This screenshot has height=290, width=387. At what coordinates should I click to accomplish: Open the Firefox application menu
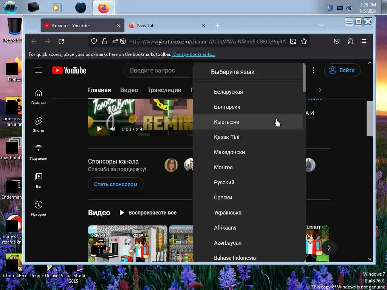click(364, 42)
